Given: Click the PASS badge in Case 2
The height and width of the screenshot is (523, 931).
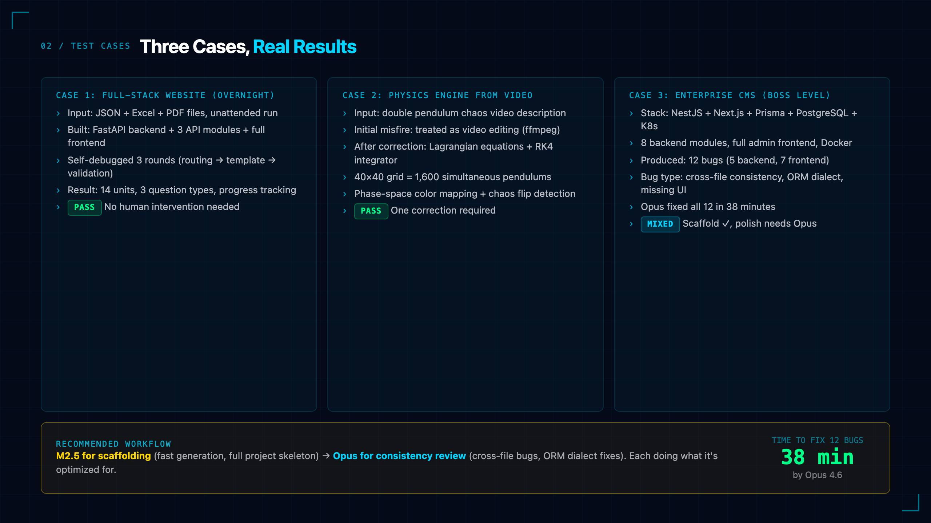Looking at the screenshot, I should click(x=371, y=211).
